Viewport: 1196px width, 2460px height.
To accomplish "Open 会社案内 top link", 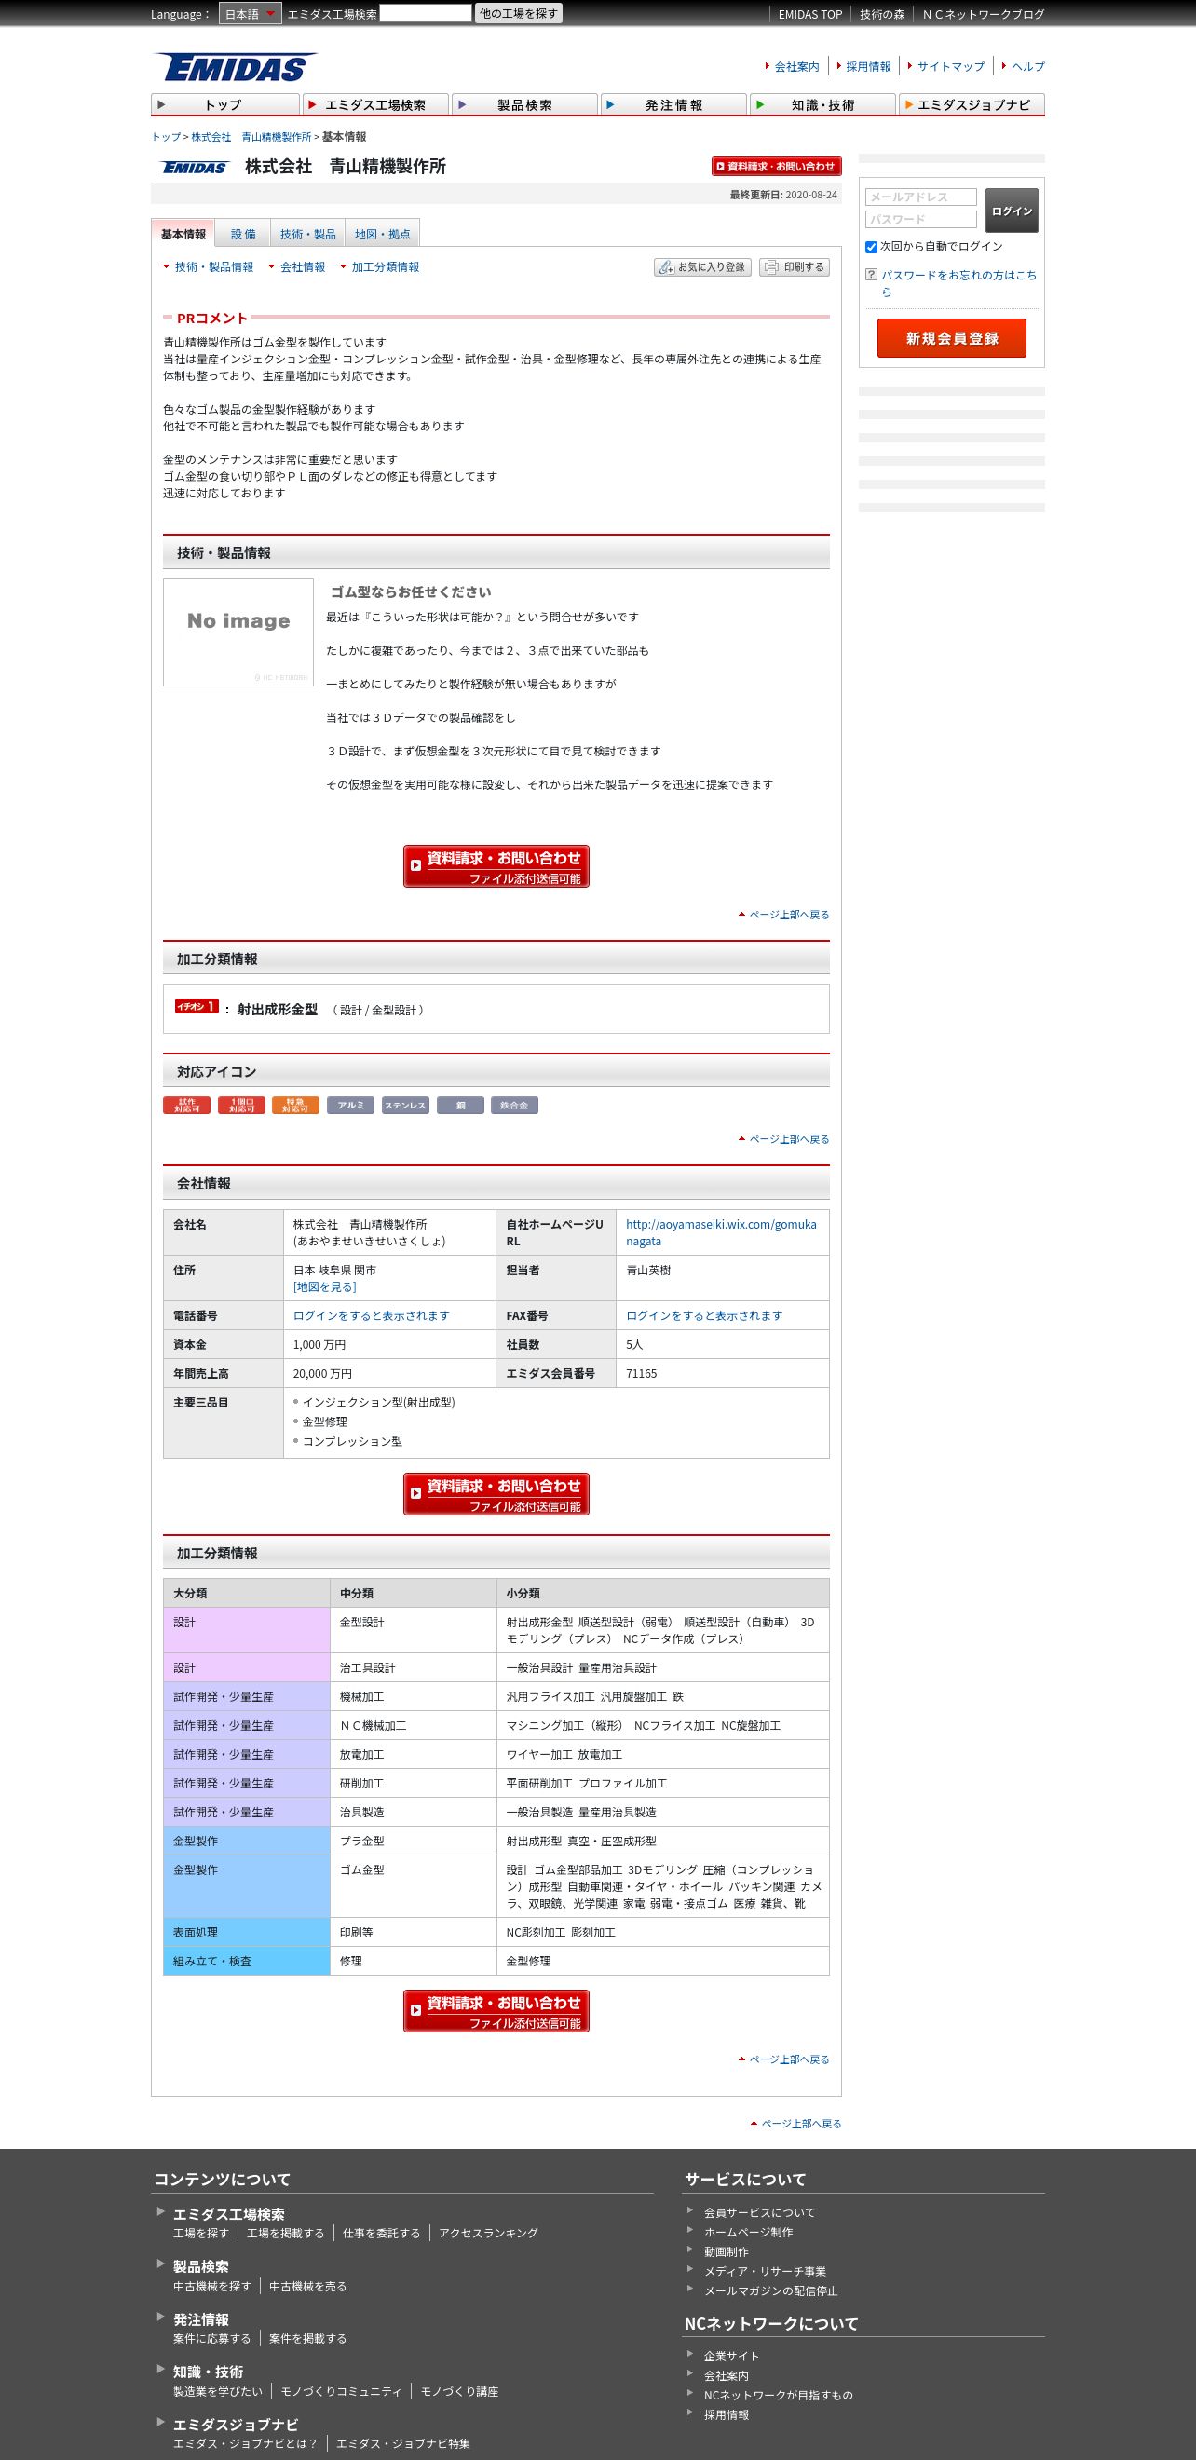I will 796,67.
